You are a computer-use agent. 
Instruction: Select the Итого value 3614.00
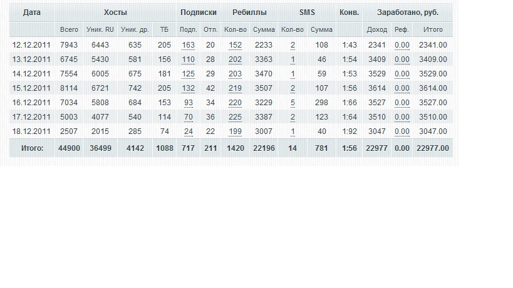(x=433, y=88)
